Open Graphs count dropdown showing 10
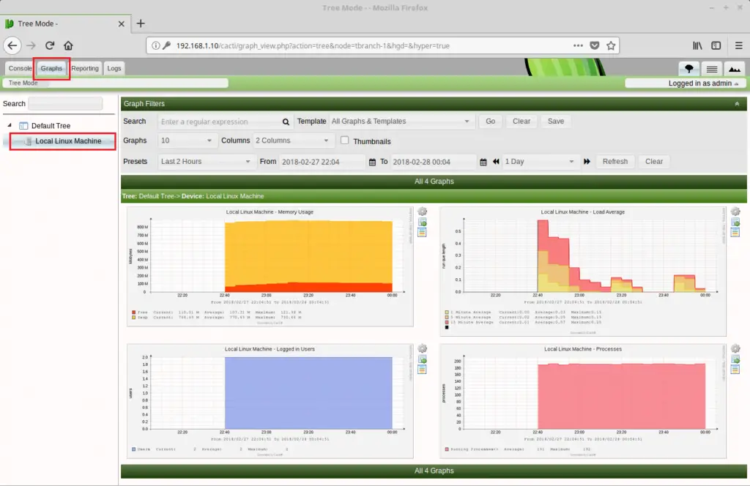 tap(186, 141)
